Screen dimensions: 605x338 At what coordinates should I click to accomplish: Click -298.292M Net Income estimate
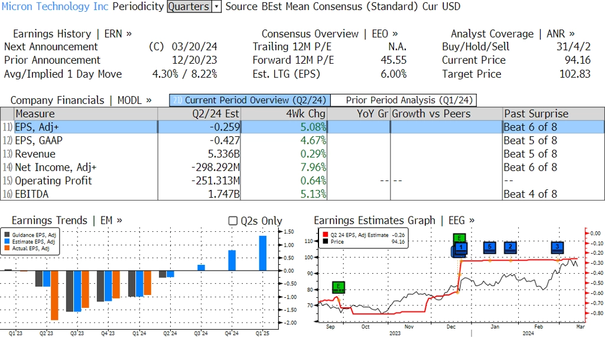[216, 168]
